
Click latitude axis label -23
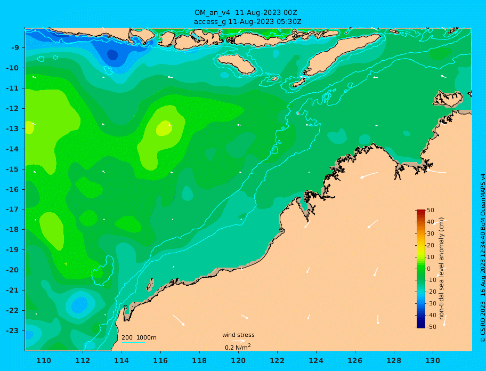12,330
